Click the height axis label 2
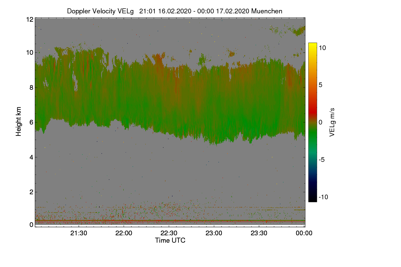The height and width of the screenshot is (267, 401). pos(31,192)
